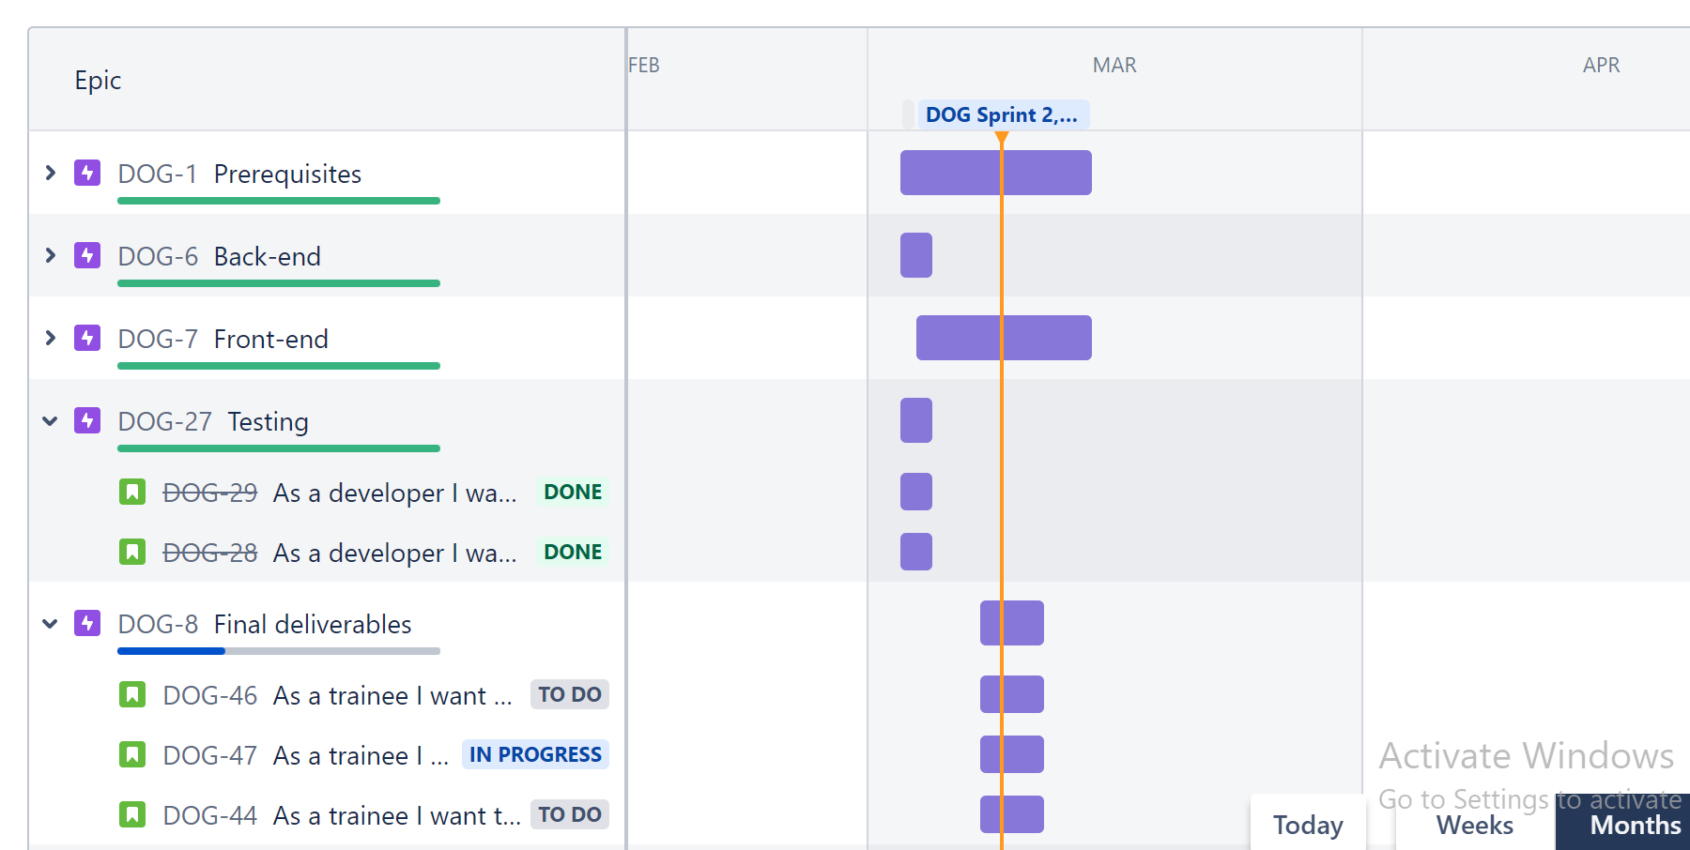Switch timeline view to Weeks
The height and width of the screenshot is (850, 1690).
1472,824
